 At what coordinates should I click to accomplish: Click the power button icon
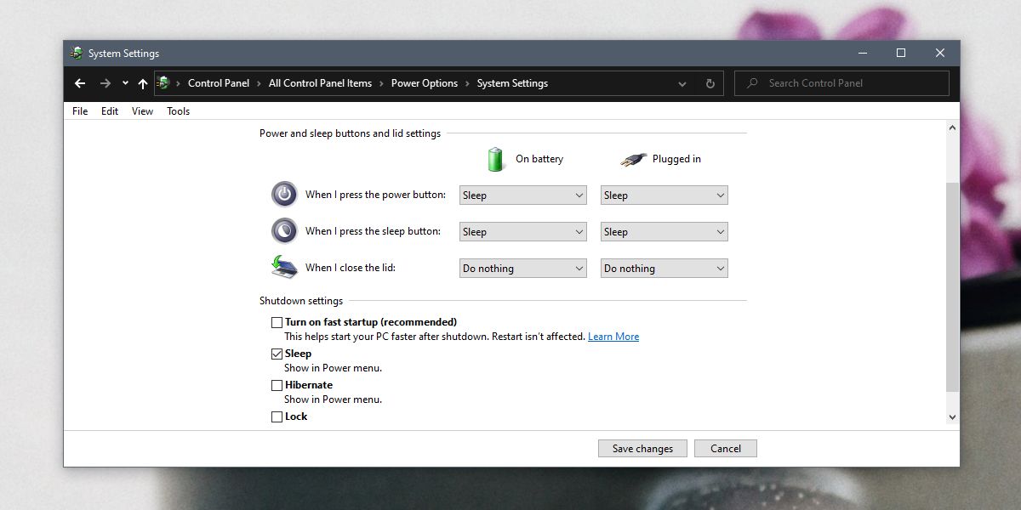pyautogui.click(x=284, y=195)
